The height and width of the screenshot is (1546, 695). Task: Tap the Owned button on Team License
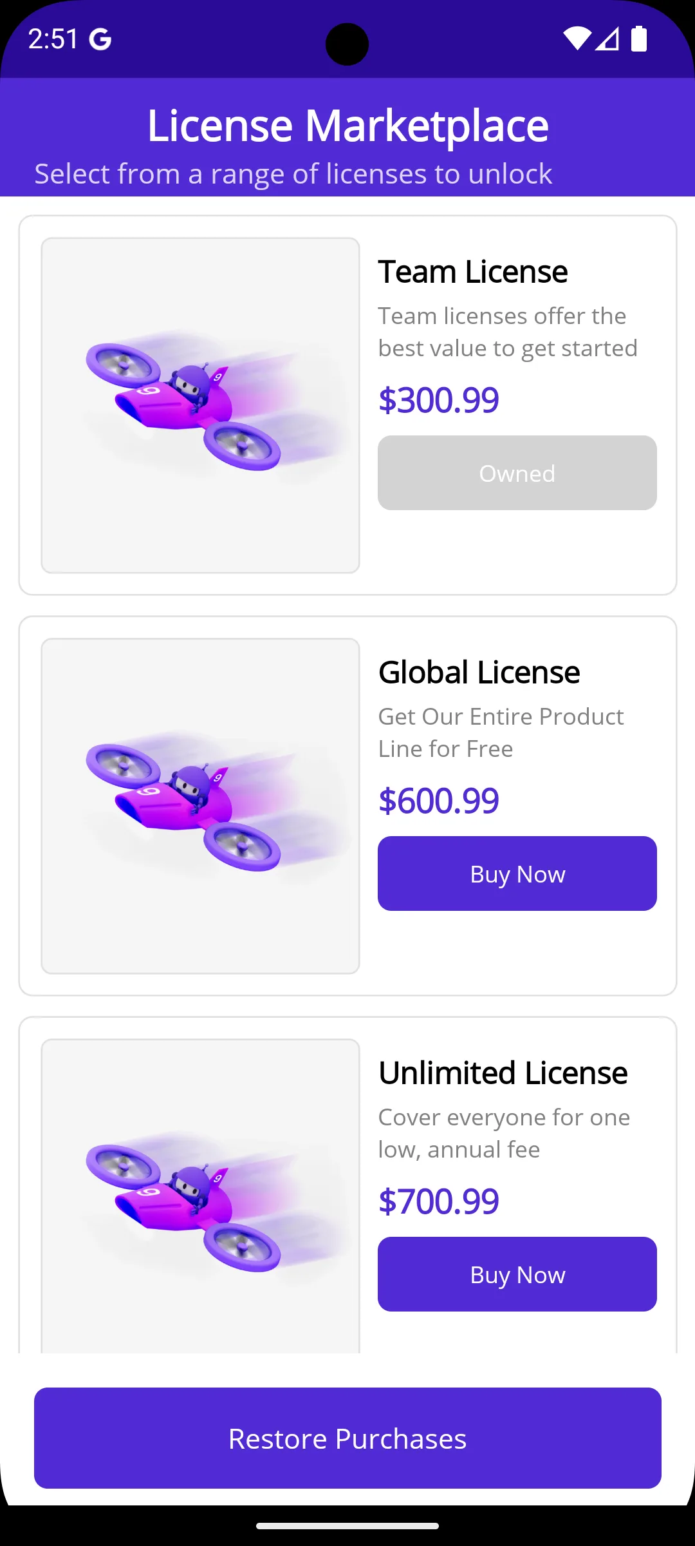pyautogui.click(x=517, y=473)
